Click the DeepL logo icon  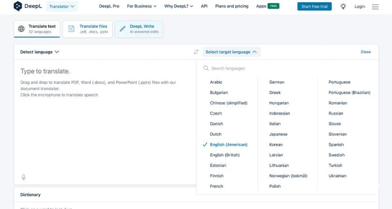[17, 6]
